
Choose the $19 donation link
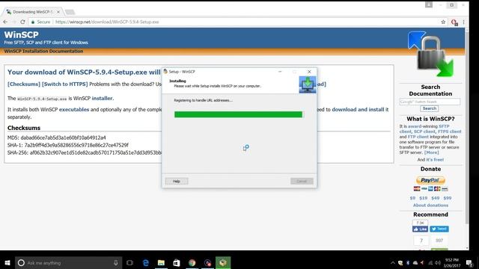[423, 198]
